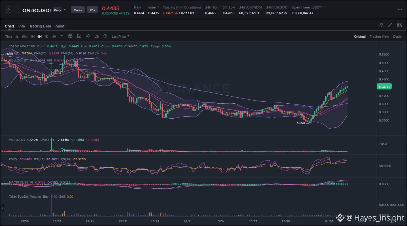Click the 24h High value 0.4445
Viewport: 407px width, 226px height.
[210, 13]
